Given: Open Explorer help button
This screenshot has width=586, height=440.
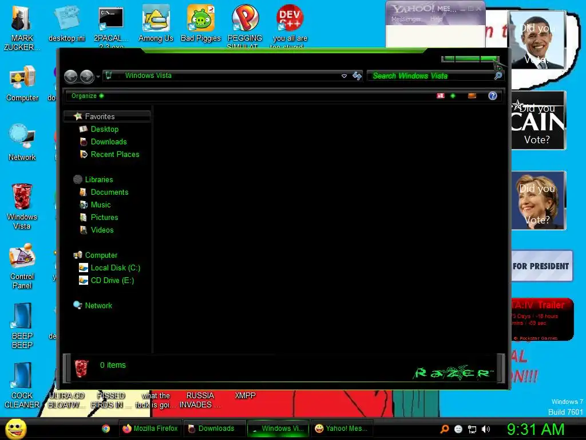Looking at the screenshot, I should click(x=493, y=96).
